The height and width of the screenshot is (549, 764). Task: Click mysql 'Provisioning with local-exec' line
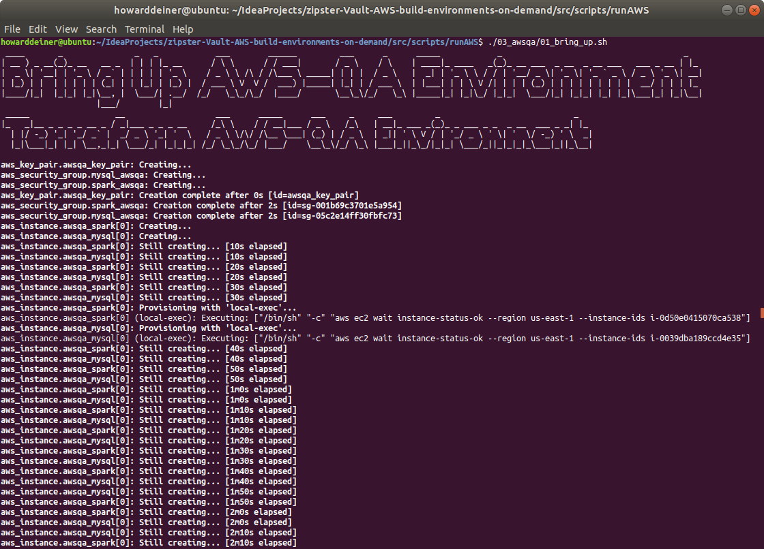(x=149, y=328)
